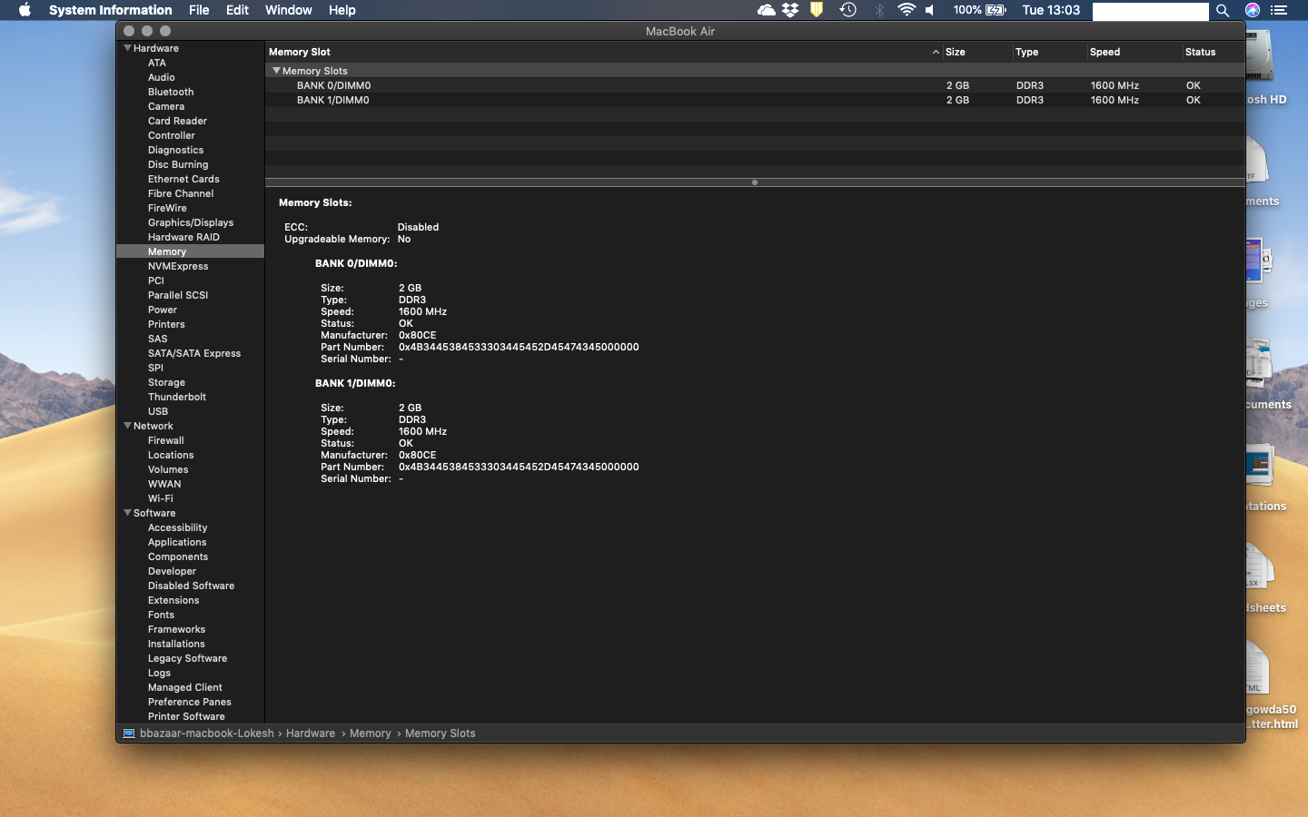Image resolution: width=1308 pixels, height=817 pixels.
Task: Click the Status column header
Action: (1200, 52)
